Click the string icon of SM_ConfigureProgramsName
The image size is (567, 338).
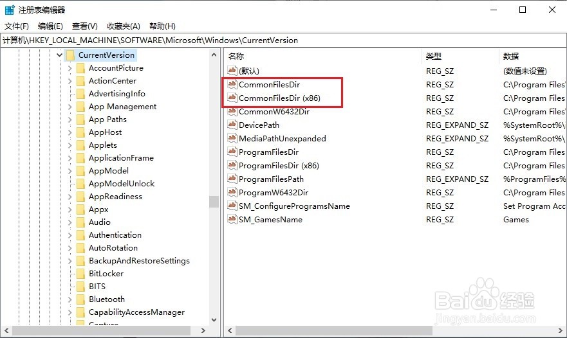(x=232, y=206)
